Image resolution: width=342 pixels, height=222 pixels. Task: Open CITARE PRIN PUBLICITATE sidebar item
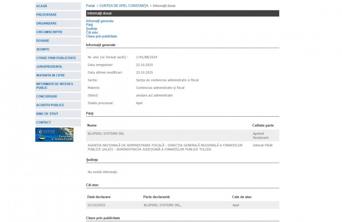coord(56,58)
